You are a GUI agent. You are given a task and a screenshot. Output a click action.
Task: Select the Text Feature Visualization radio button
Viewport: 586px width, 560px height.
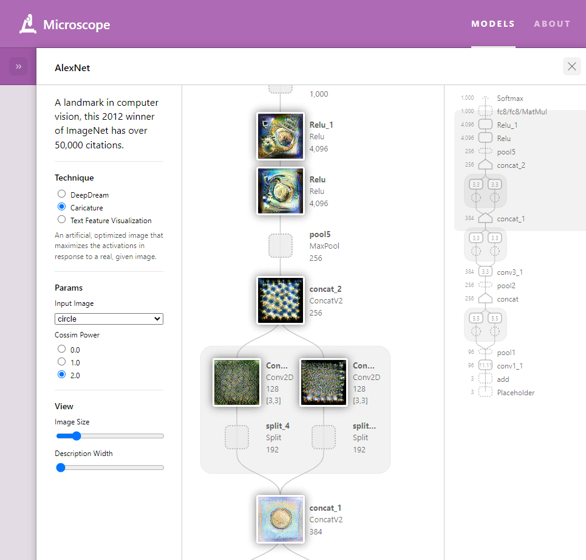tap(62, 220)
